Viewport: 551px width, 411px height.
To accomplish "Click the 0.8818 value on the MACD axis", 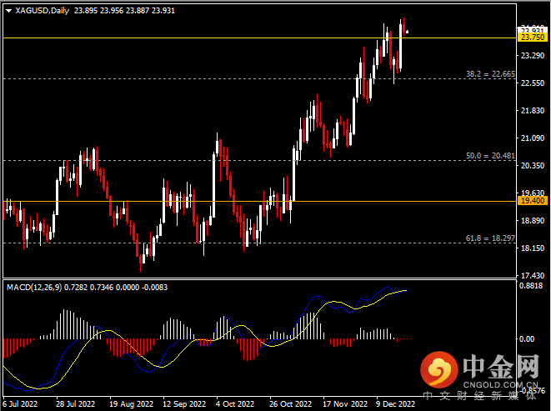I will (x=532, y=287).
